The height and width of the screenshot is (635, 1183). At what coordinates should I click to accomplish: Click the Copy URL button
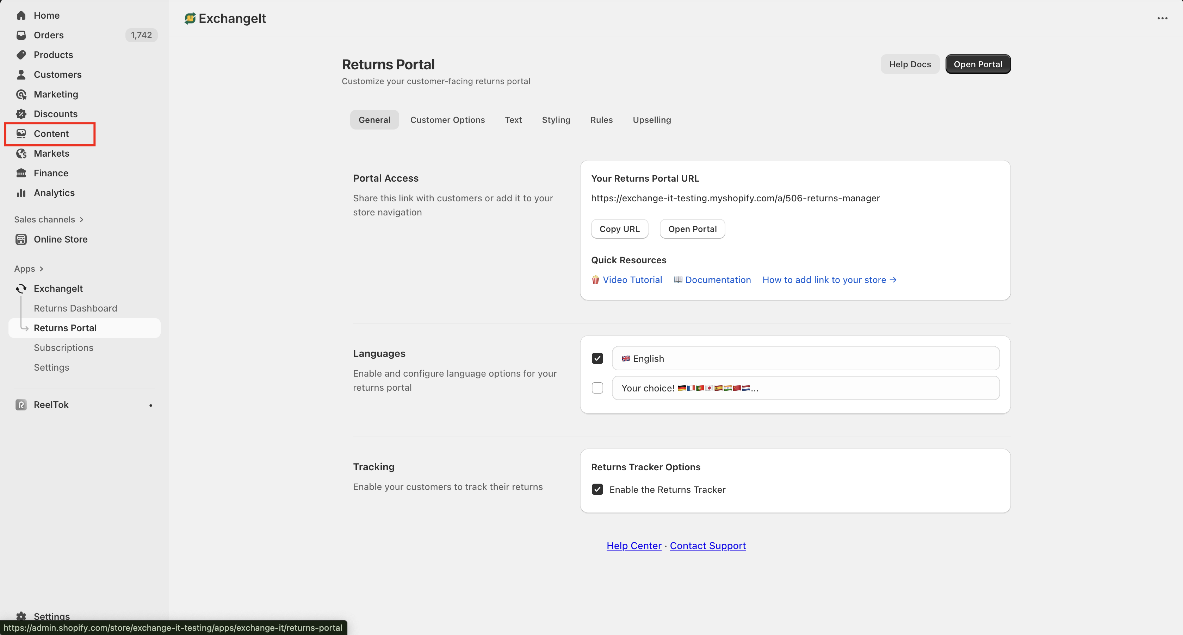coord(619,229)
